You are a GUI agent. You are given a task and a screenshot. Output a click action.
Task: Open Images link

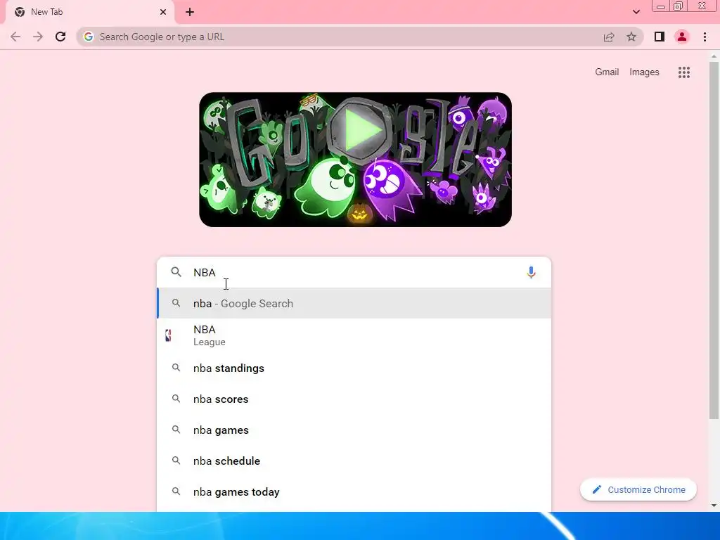644,72
